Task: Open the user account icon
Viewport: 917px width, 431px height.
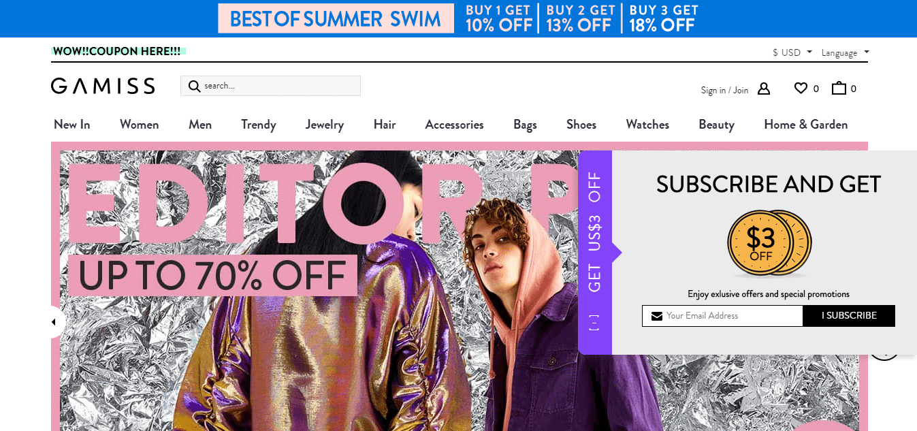Action: pyautogui.click(x=764, y=89)
